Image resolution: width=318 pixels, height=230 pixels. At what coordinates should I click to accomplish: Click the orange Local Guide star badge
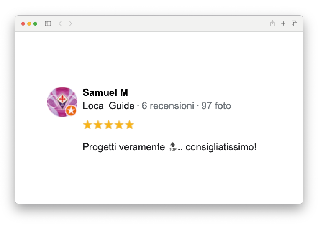coord(71,110)
